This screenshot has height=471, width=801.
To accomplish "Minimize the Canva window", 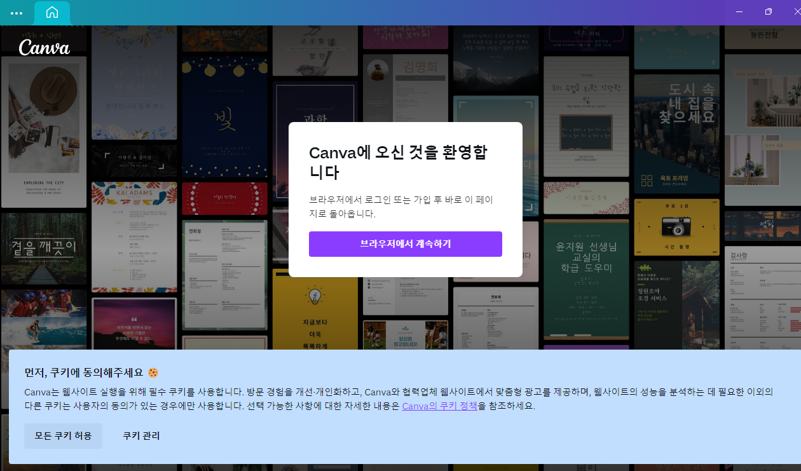I will click(x=739, y=11).
